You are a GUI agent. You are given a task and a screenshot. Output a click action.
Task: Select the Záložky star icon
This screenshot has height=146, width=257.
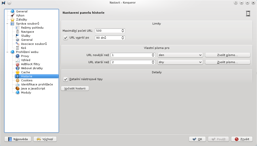[12, 20]
